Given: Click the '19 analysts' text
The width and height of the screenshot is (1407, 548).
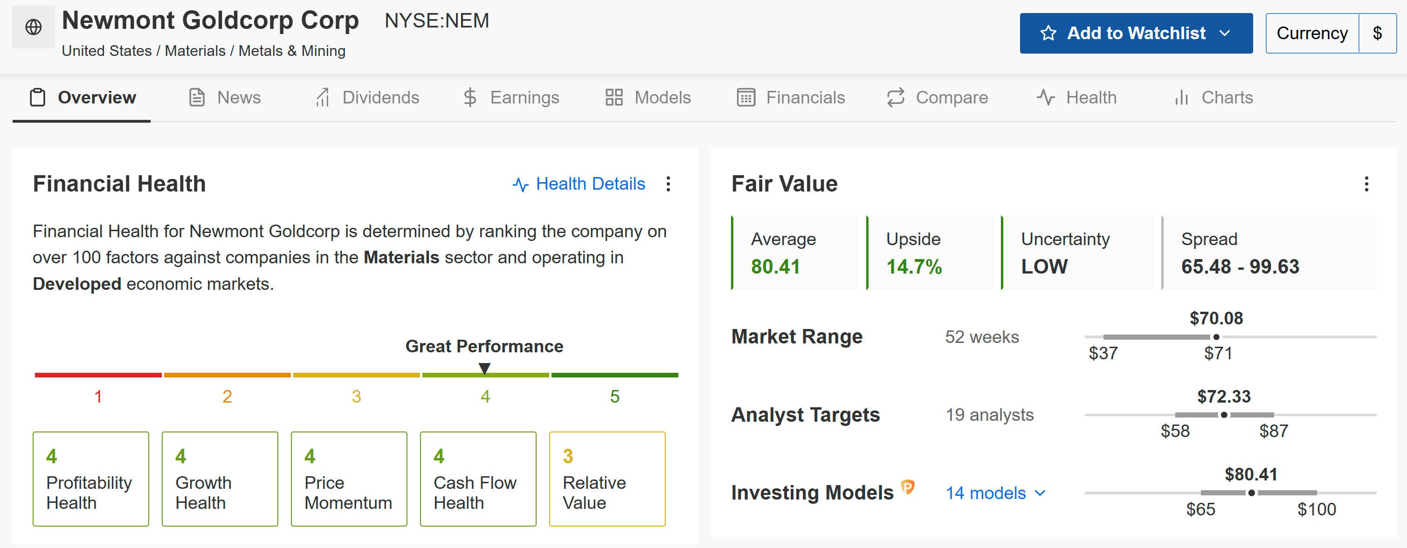Looking at the screenshot, I should coord(990,415).
